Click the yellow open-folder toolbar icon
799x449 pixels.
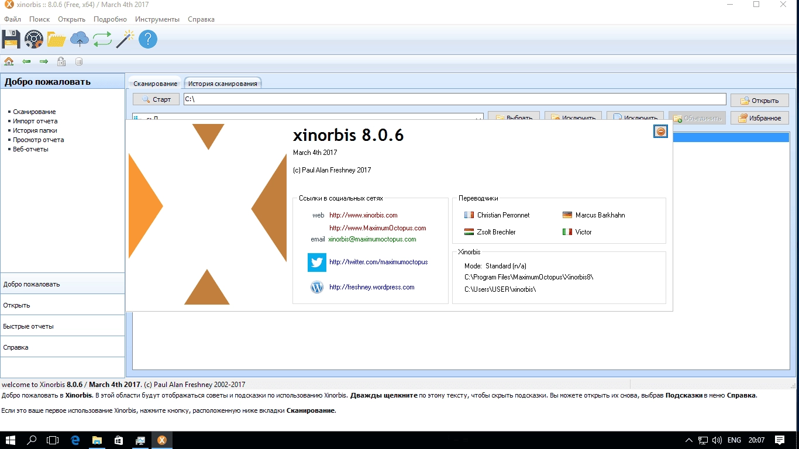pyautogui.click(x=57, y=39)
